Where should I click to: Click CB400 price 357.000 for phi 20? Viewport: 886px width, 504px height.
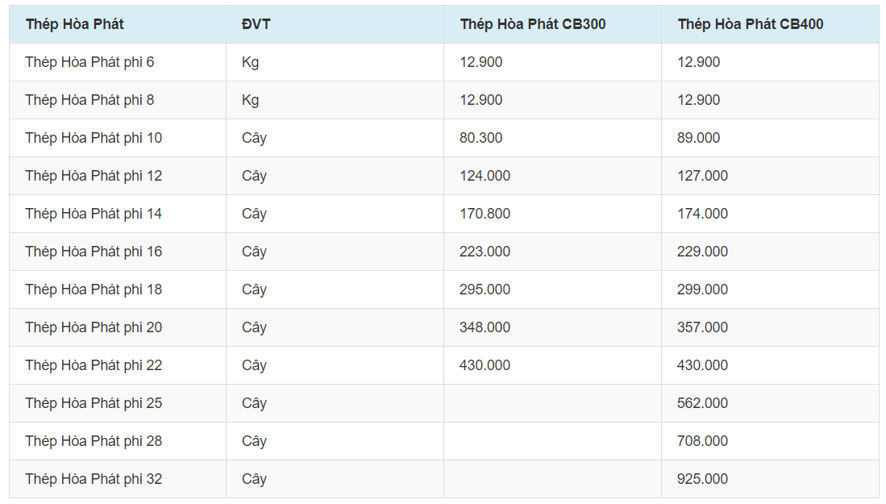(702, 327)
